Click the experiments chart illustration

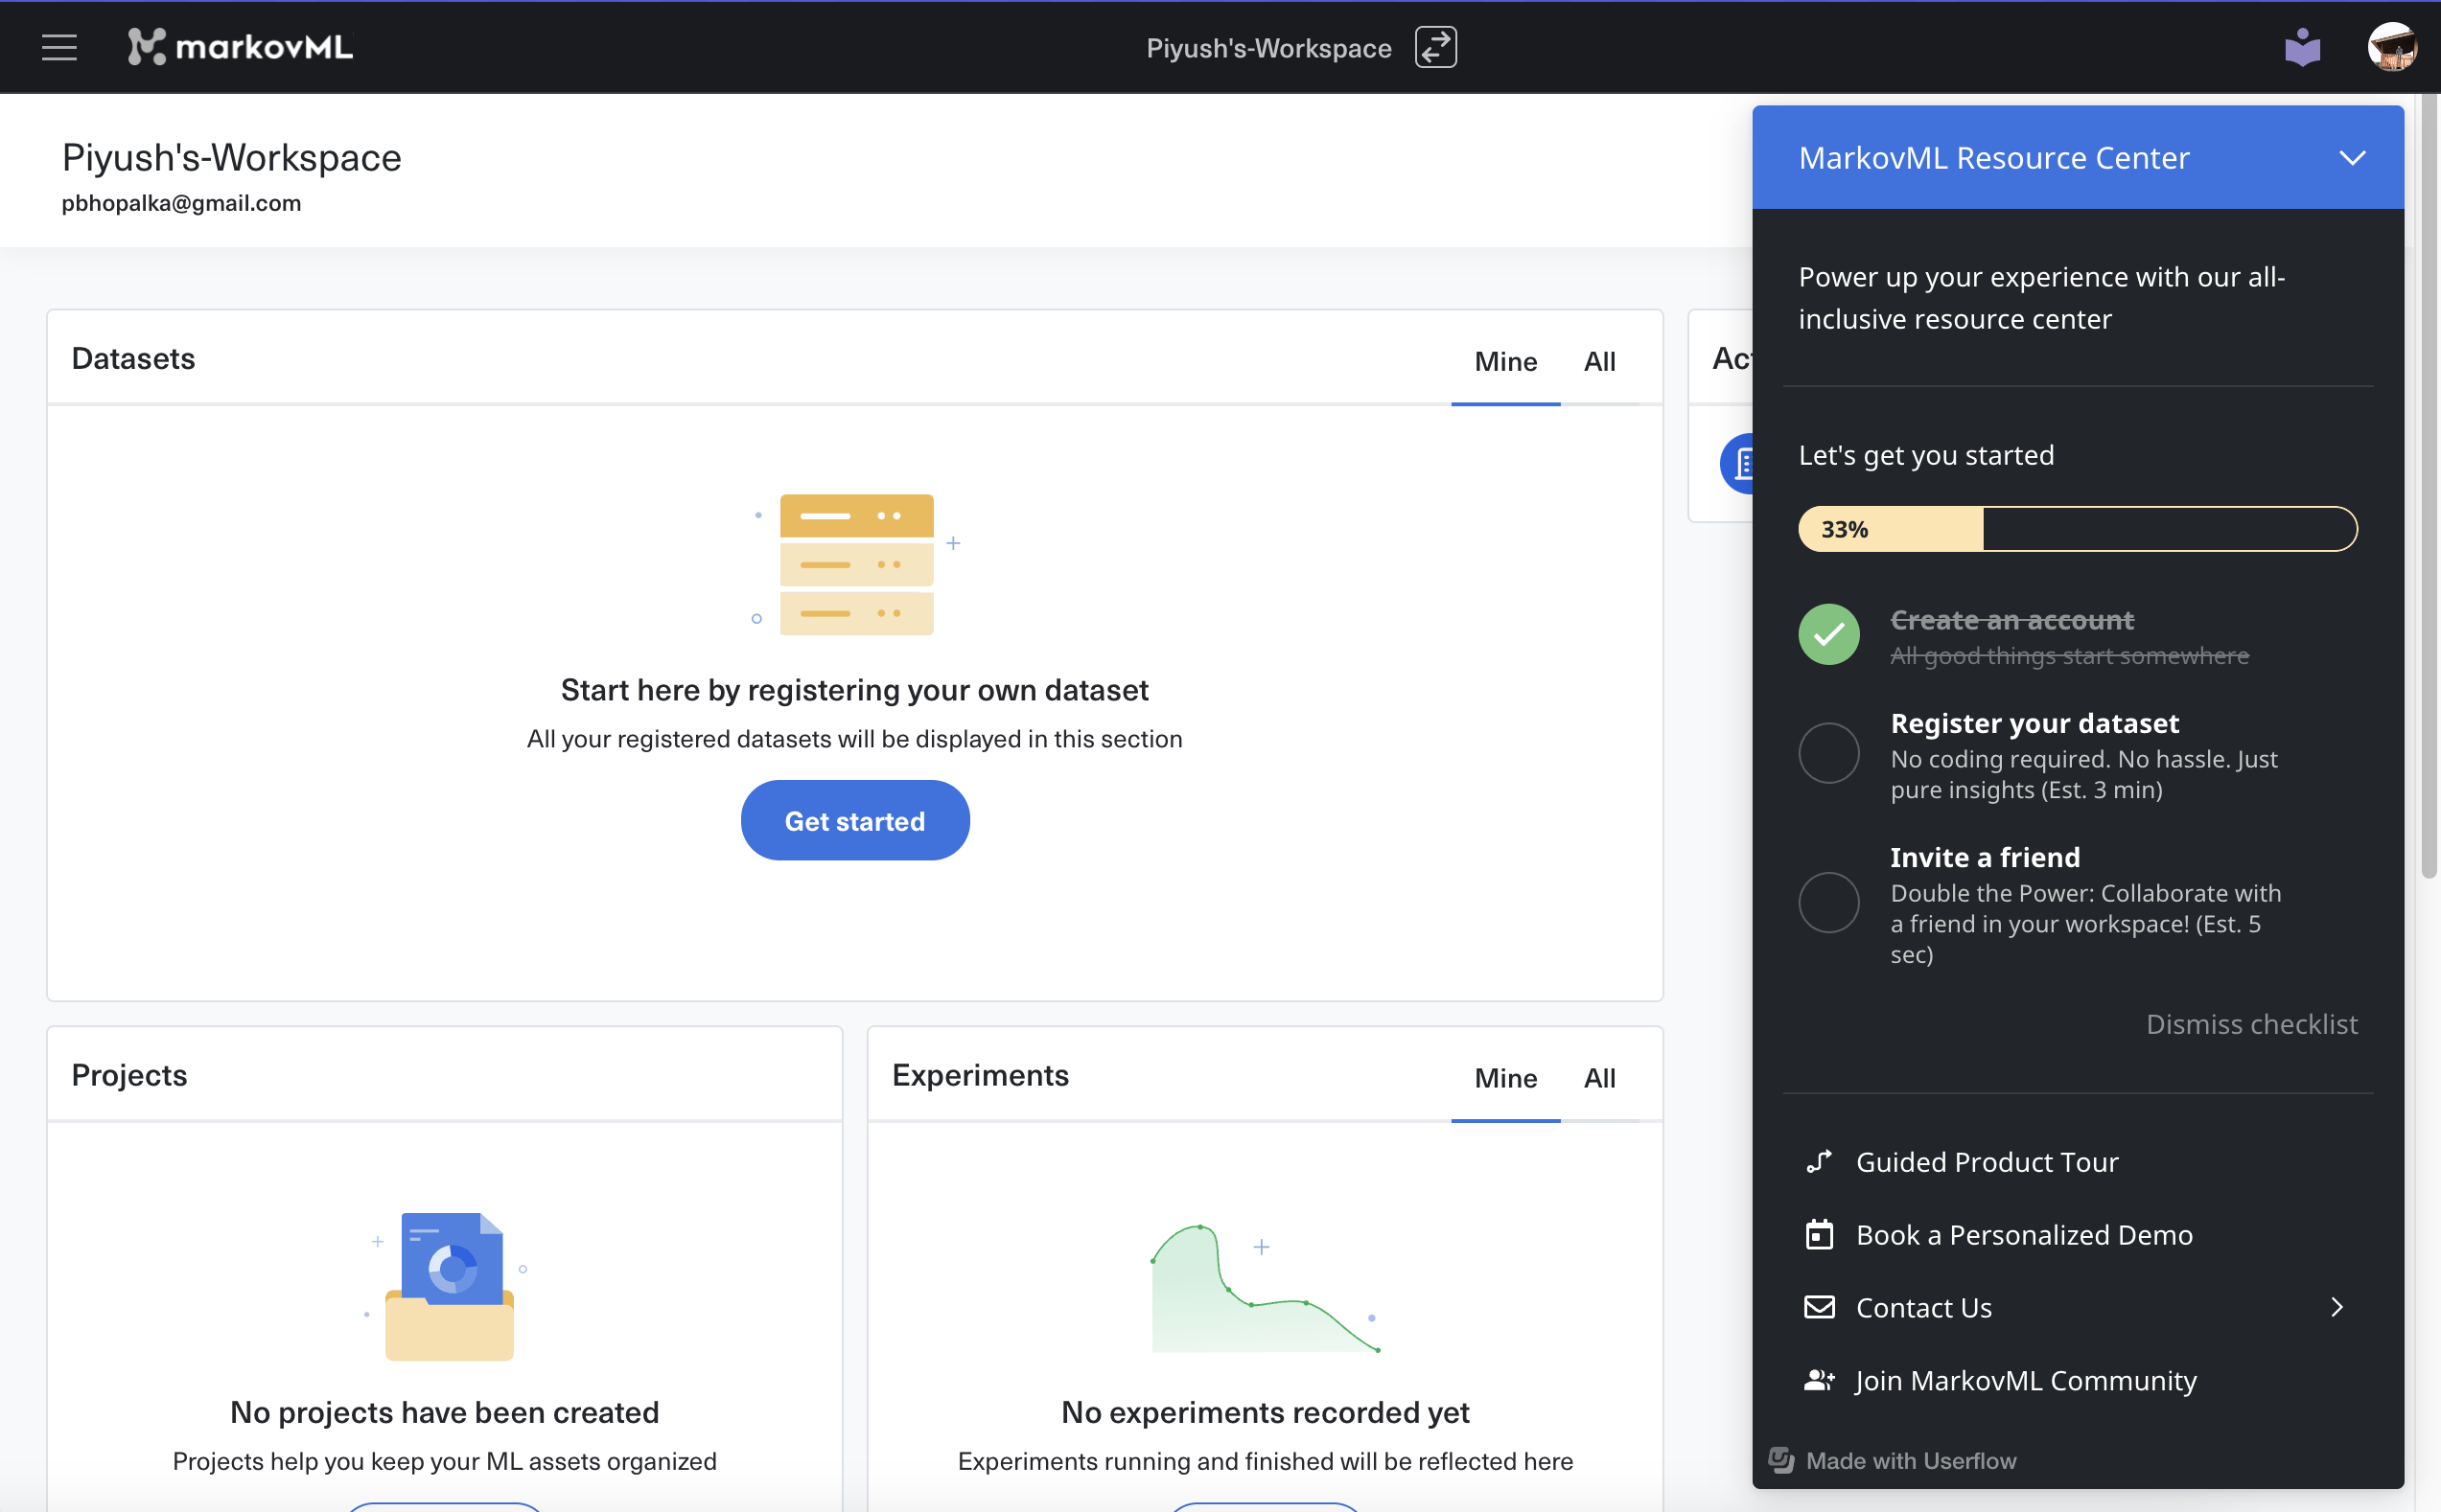(x=1266, y=1288)
